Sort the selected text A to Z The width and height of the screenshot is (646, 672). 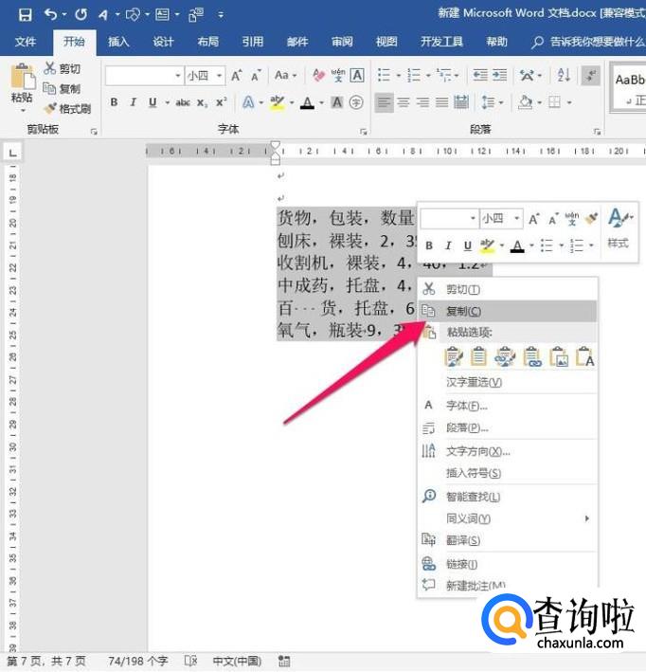tap(564, 76)
